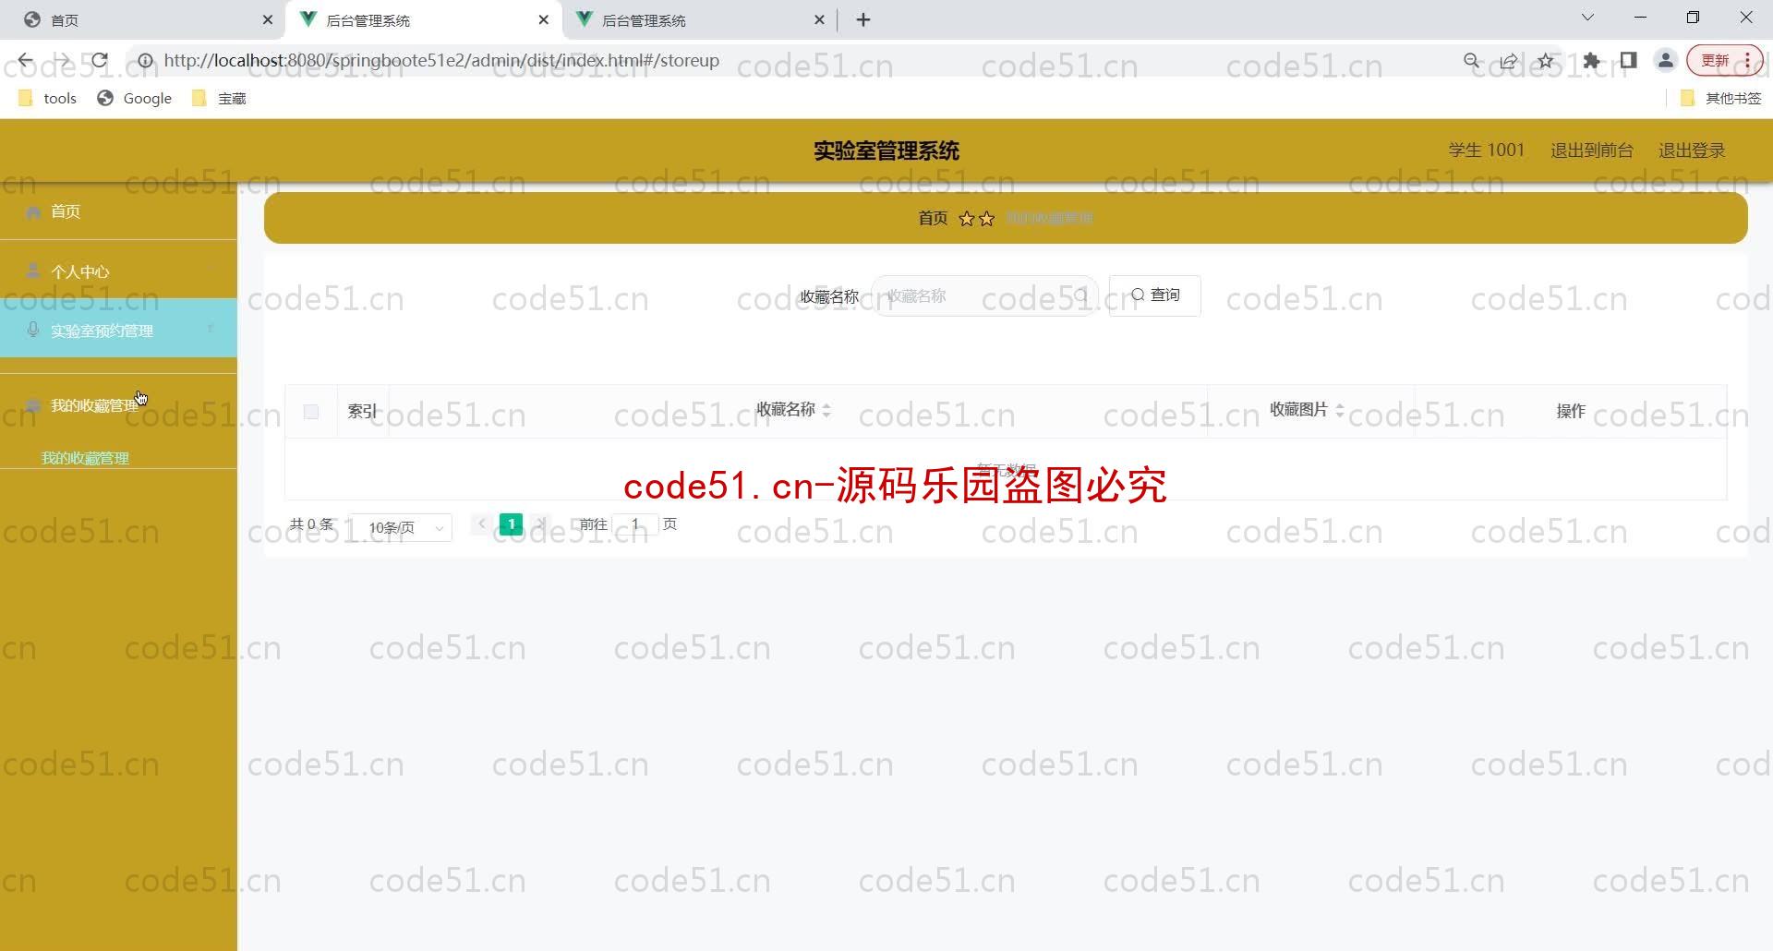Open the tools bookmark folder

pyautogui.click(x=48, y=98)
